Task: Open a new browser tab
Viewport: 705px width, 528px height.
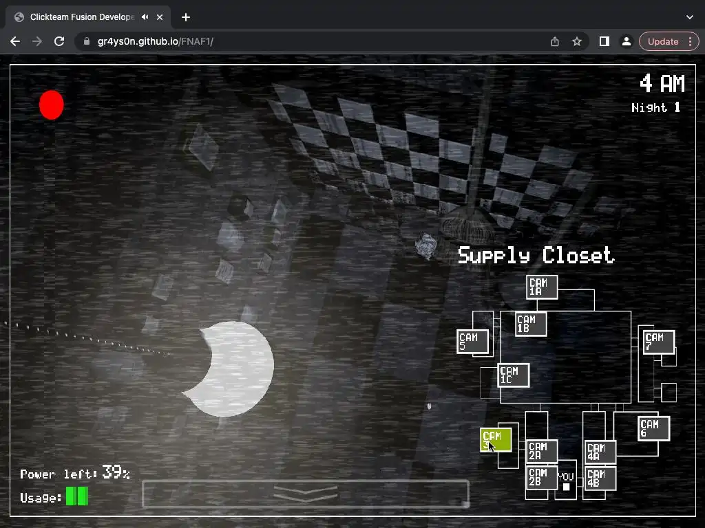Action: tap(186, 17)
